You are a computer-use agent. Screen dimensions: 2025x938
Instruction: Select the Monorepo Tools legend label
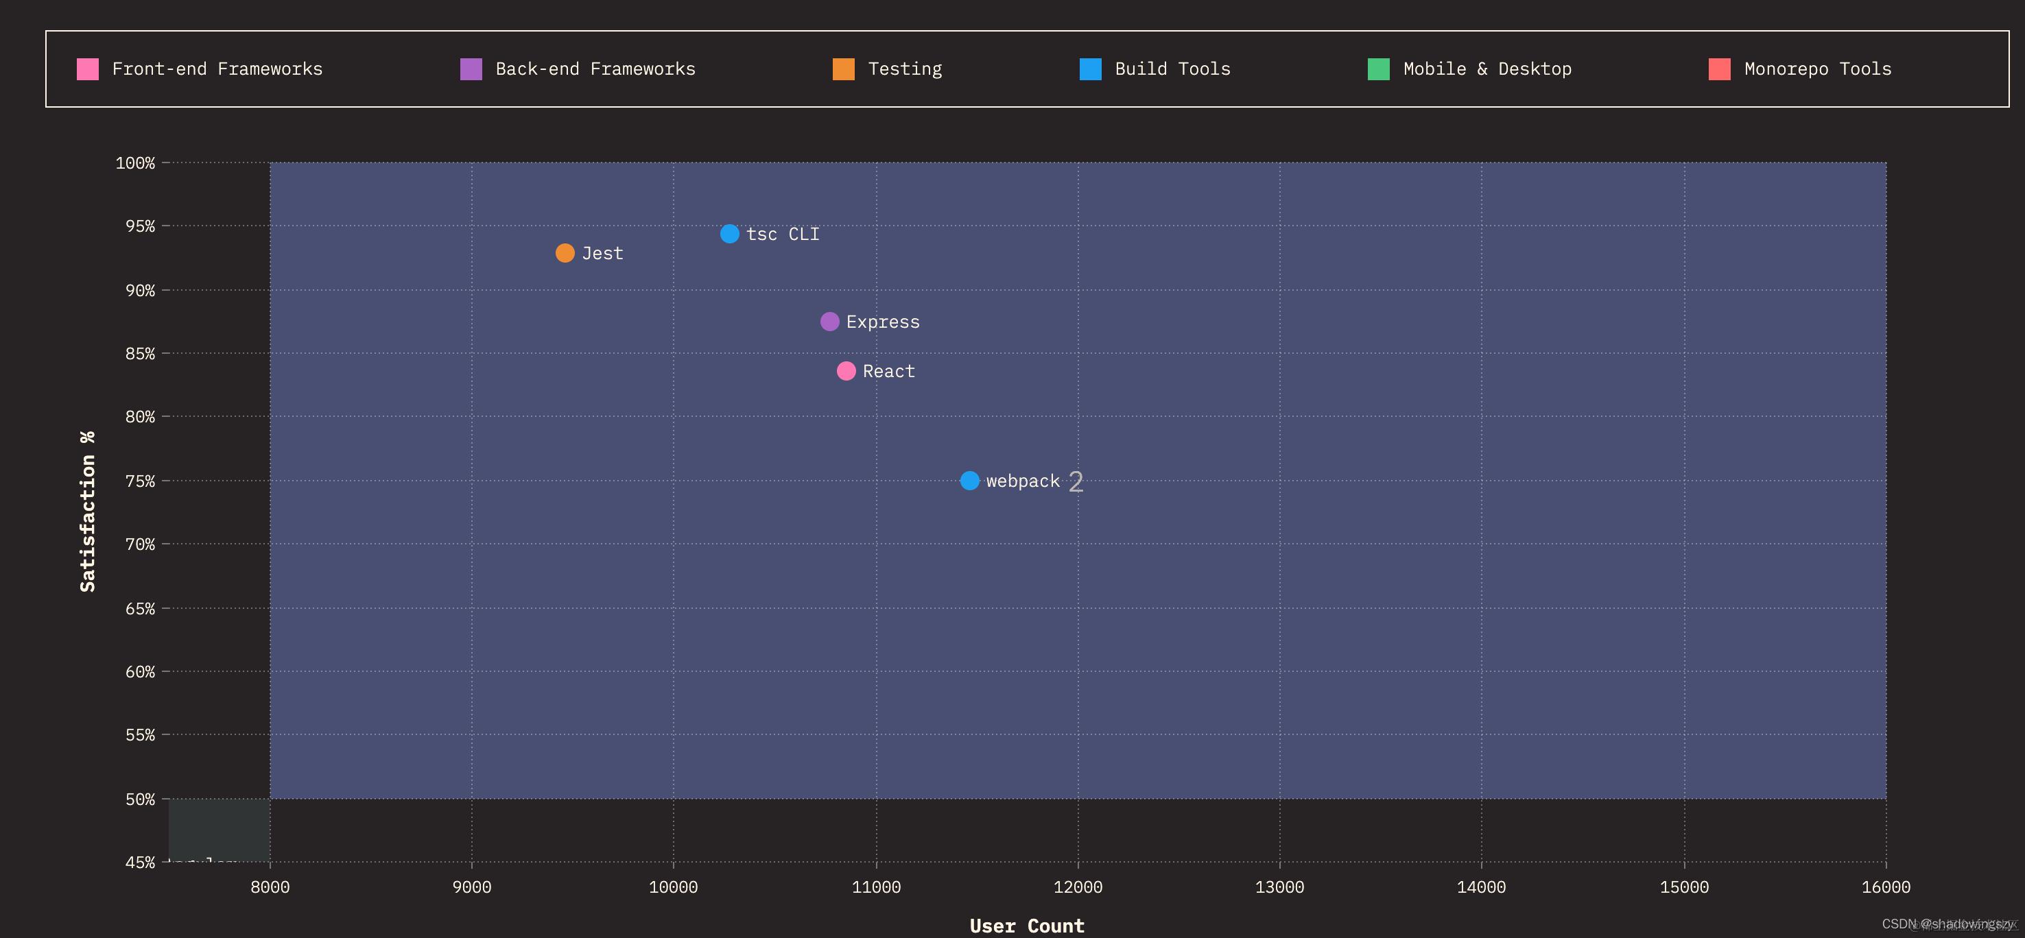(1817, 69)
